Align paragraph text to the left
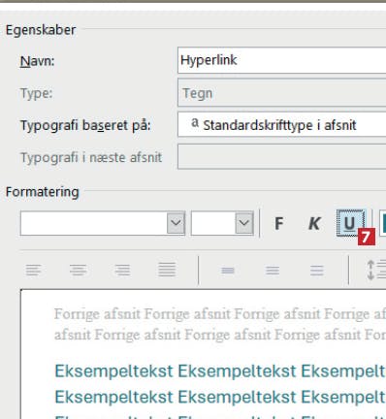 tap(34, 270)
